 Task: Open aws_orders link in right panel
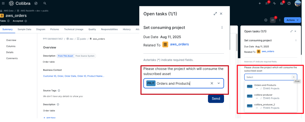268,51
